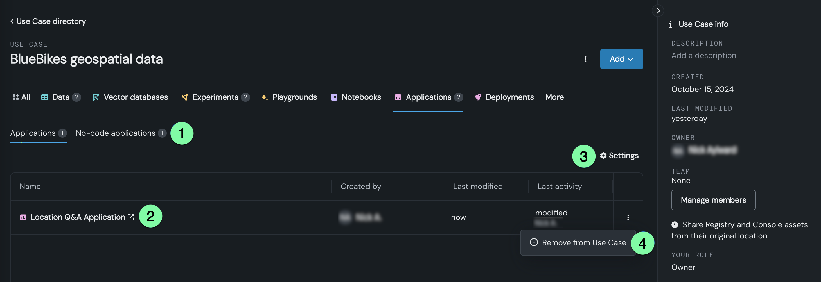The image size is (821, 282).
Task: Select Remove from Use Case menu option
Action: (584, 243)
